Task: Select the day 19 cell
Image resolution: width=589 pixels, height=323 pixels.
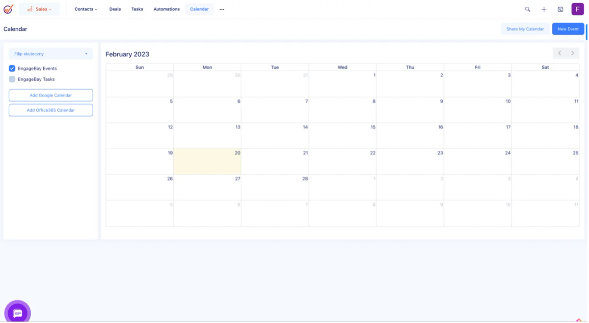Action: tap(140, 161)
